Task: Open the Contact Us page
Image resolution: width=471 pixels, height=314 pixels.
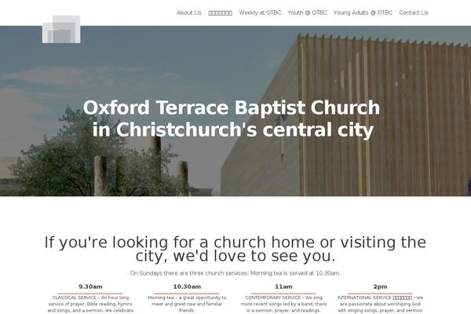Action: pyautogui.click(x=414, y=13)
